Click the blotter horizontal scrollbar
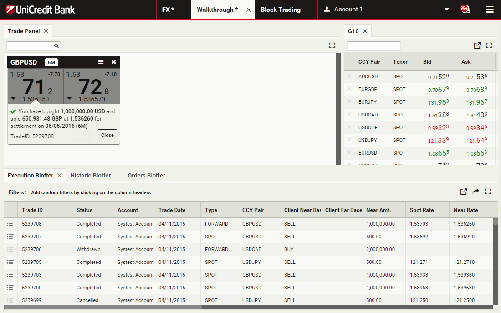This screenshot has width=501, height=313. 102,307
